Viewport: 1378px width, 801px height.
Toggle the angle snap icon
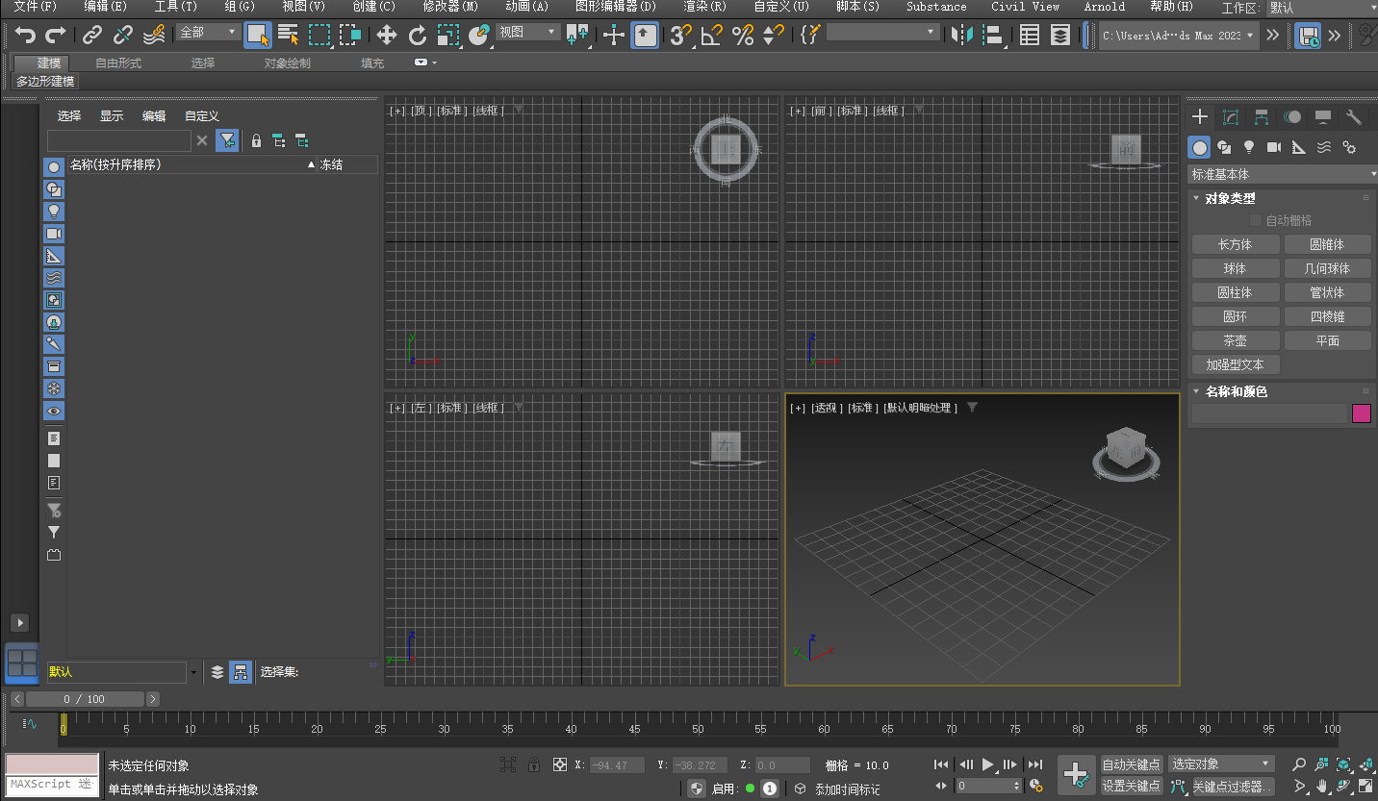(x=711, y=36)
